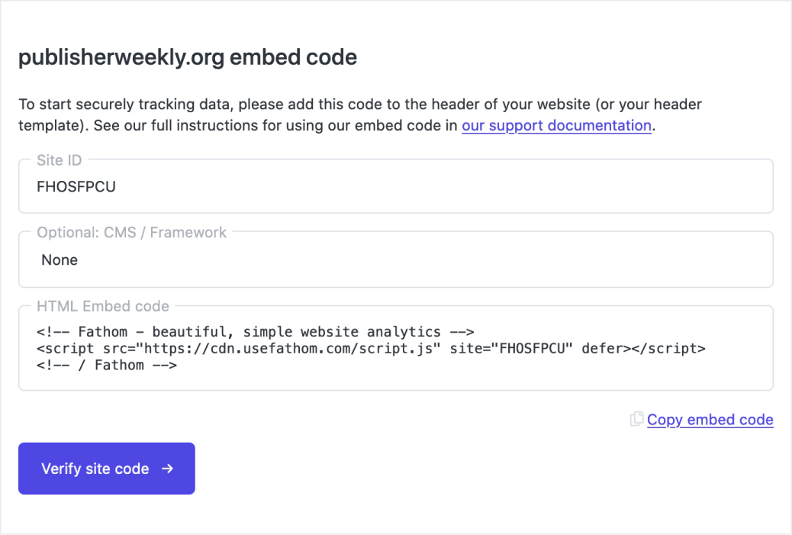
Task: Click inside the Site ID field
Action: click(x=395, y=186)
